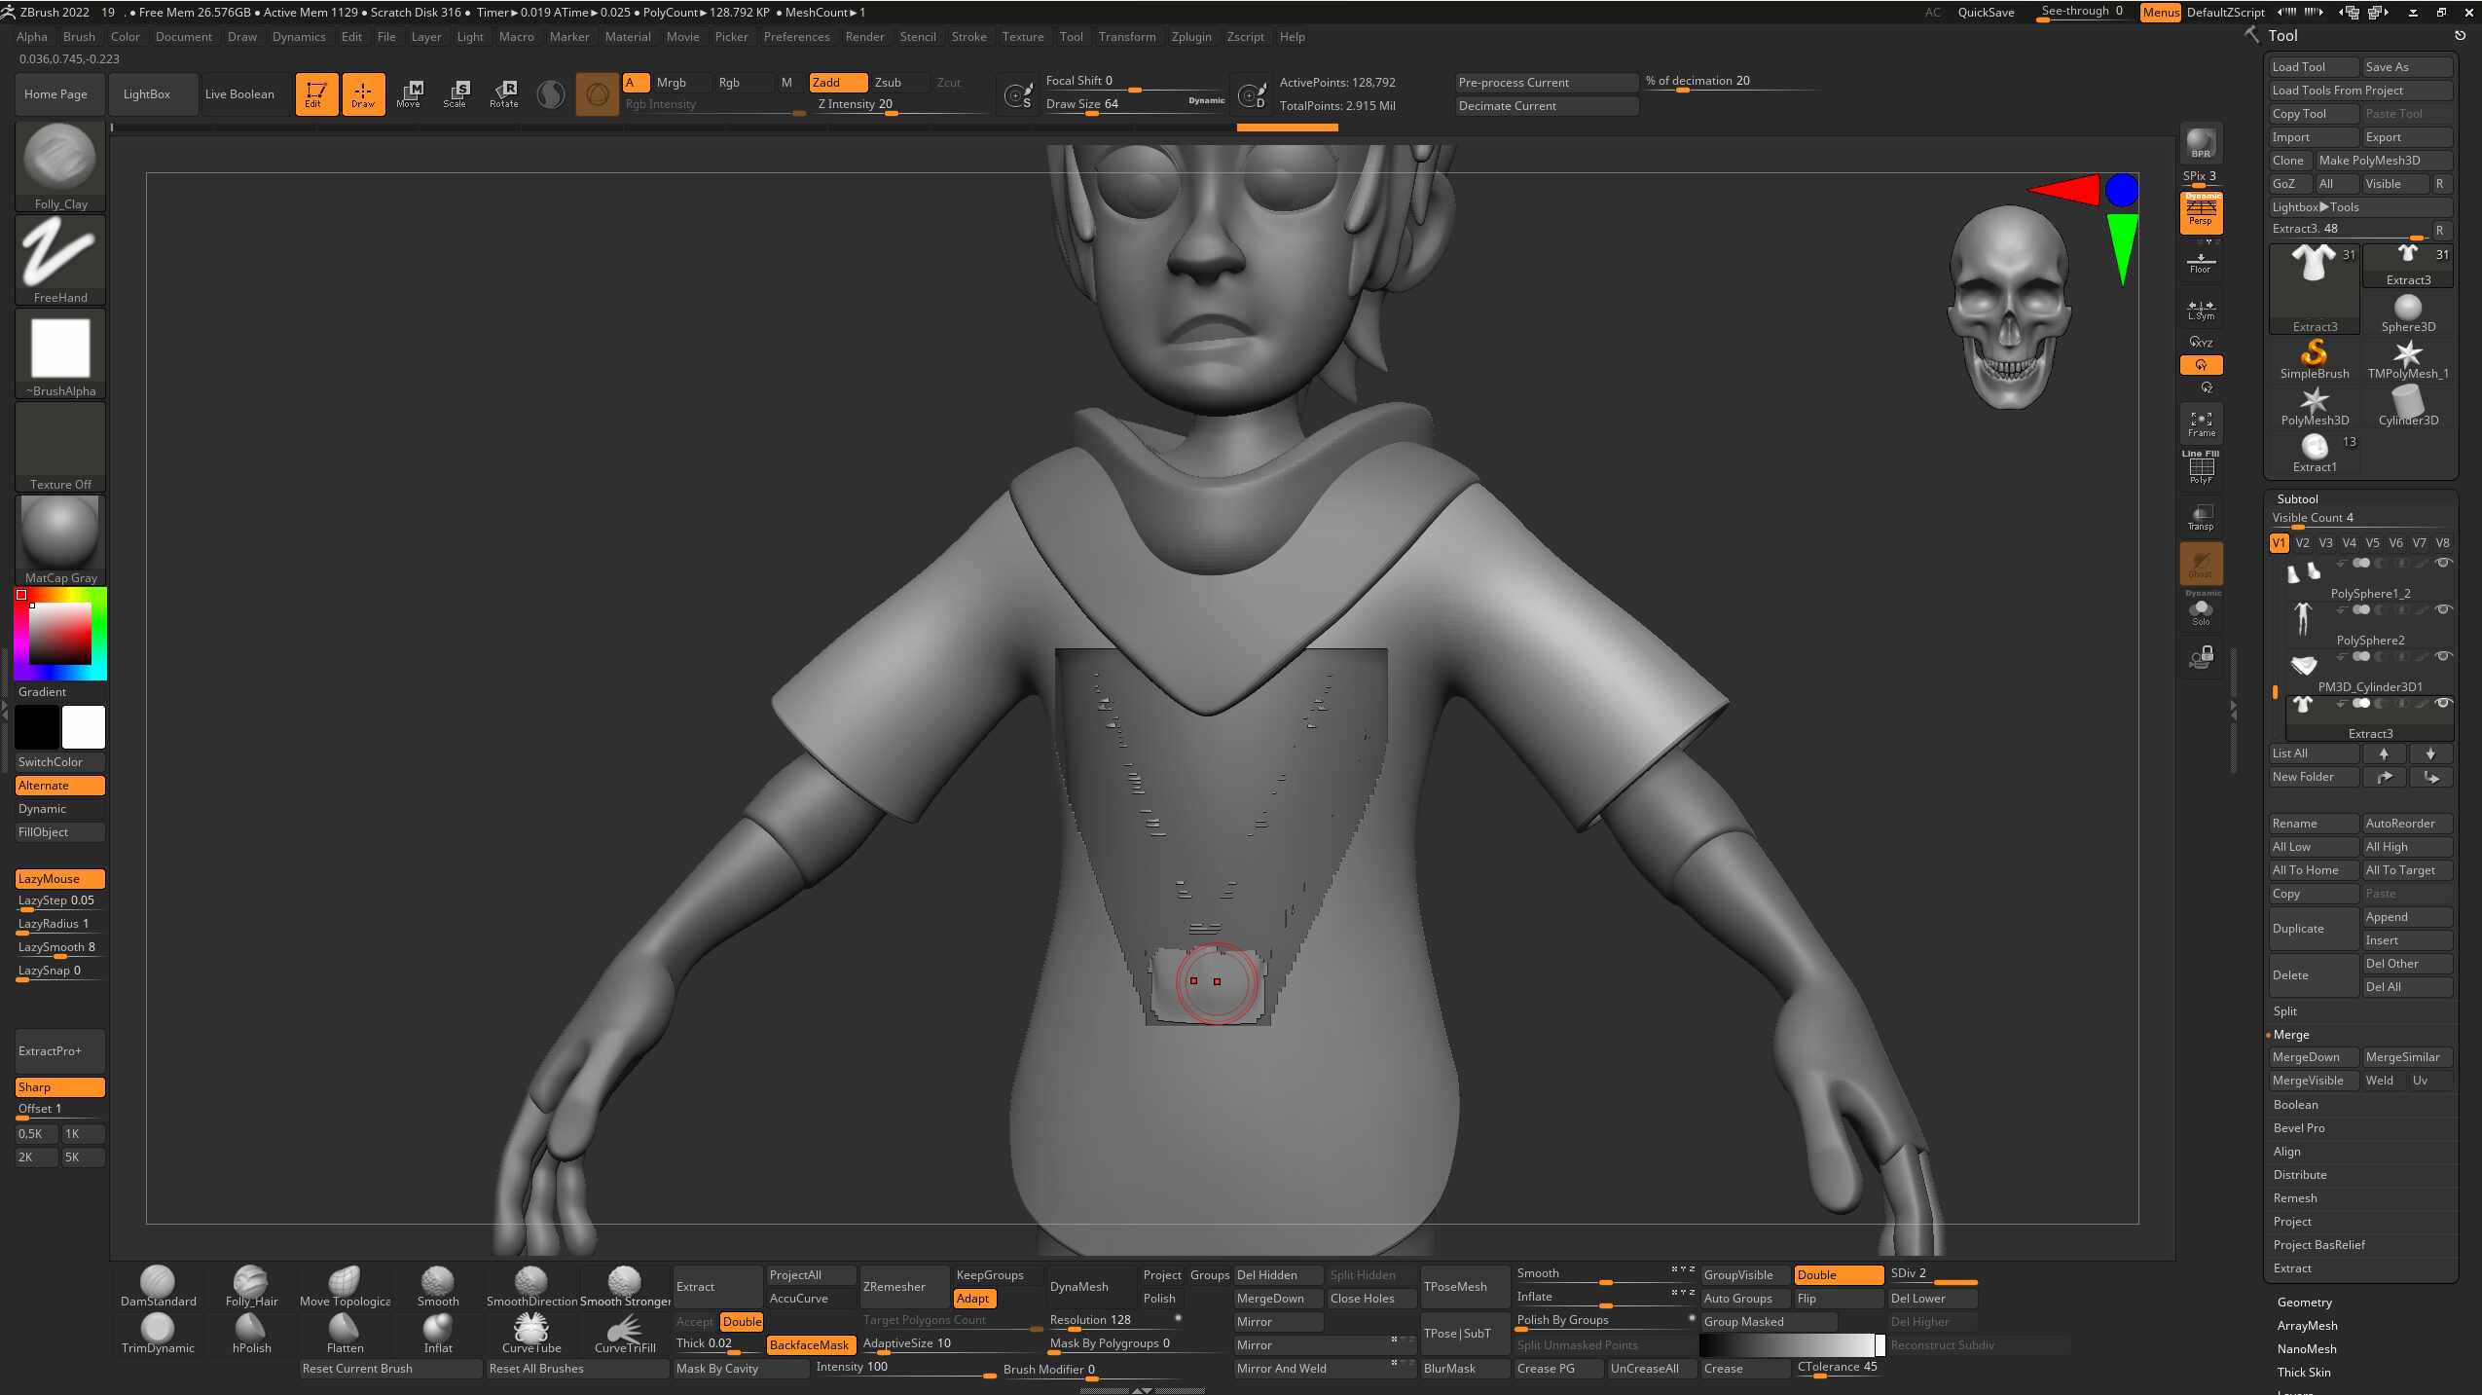2482x1395 pixels.
Task: Click the BPR render icon
Action: pos(2201,143)
